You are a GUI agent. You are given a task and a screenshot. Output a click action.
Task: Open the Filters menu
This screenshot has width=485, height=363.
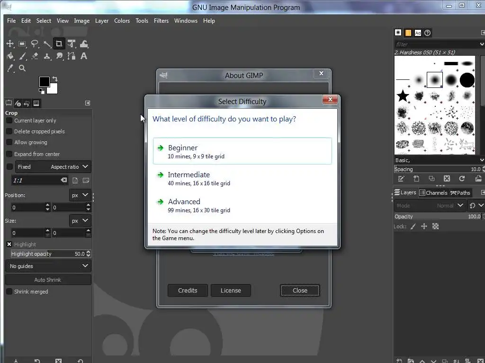point(161,21)
